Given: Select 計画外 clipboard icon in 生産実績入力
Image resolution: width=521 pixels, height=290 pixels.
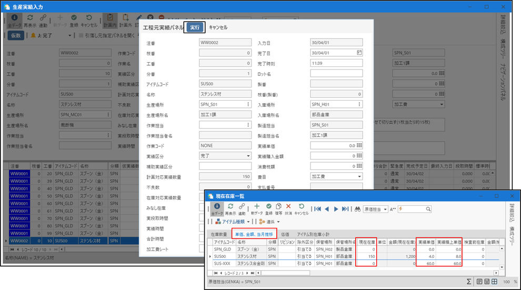Looking at the screenshot, I should pyautogui.click(x=126, y=17).
